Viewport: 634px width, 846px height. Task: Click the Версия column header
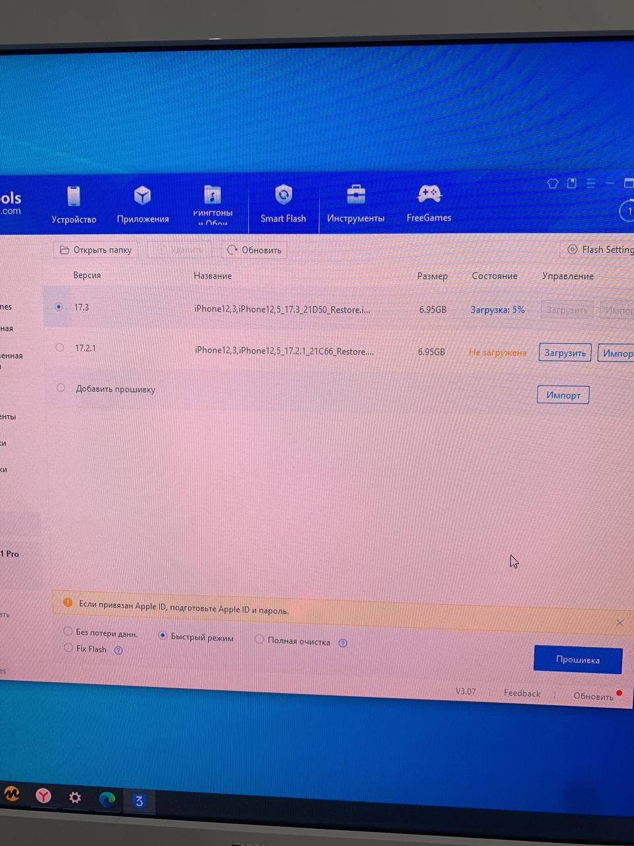[87, 275]
